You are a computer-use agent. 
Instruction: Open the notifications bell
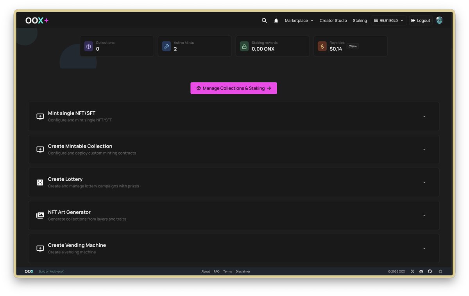pos(276,21)
